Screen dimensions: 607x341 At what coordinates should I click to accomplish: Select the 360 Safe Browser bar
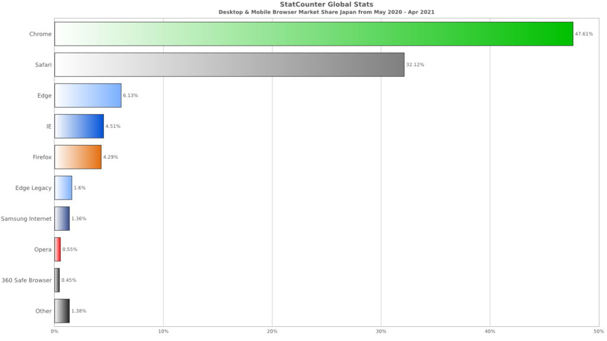[57, 280]
